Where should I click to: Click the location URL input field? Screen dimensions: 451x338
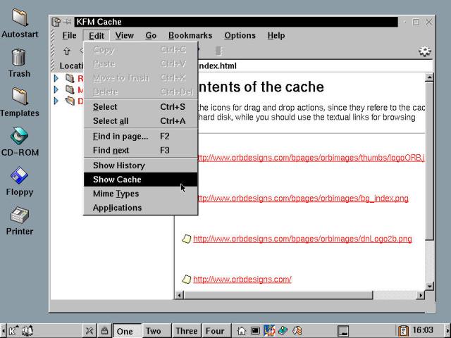coord(310,66)
